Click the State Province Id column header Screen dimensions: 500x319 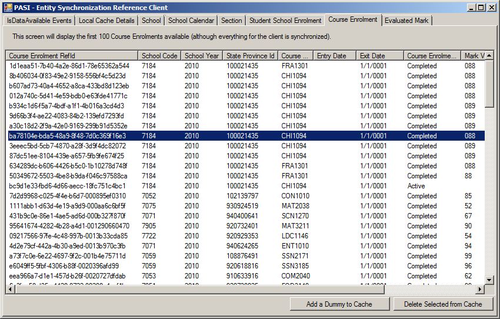click(x=250, y=56)
